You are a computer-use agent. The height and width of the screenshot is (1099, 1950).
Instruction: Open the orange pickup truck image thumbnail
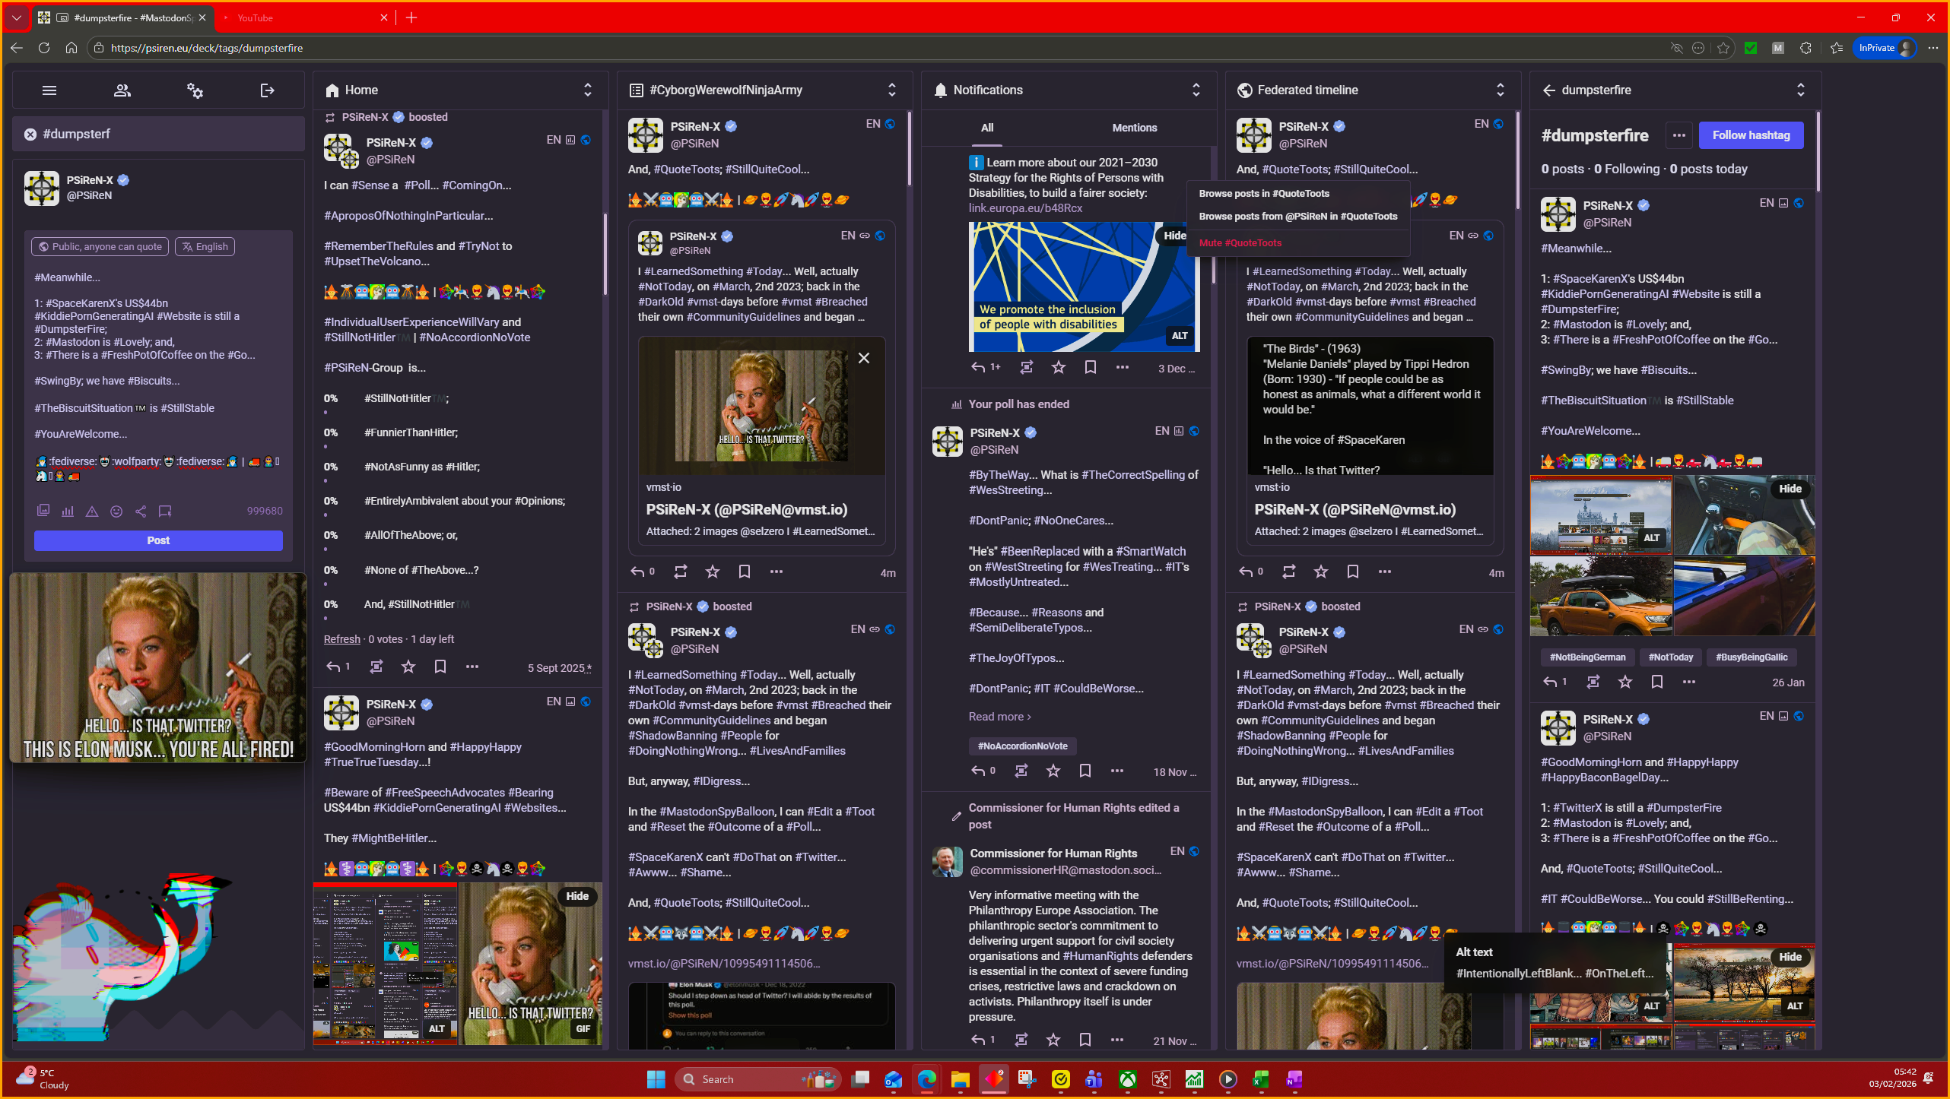pos(1600,596)
